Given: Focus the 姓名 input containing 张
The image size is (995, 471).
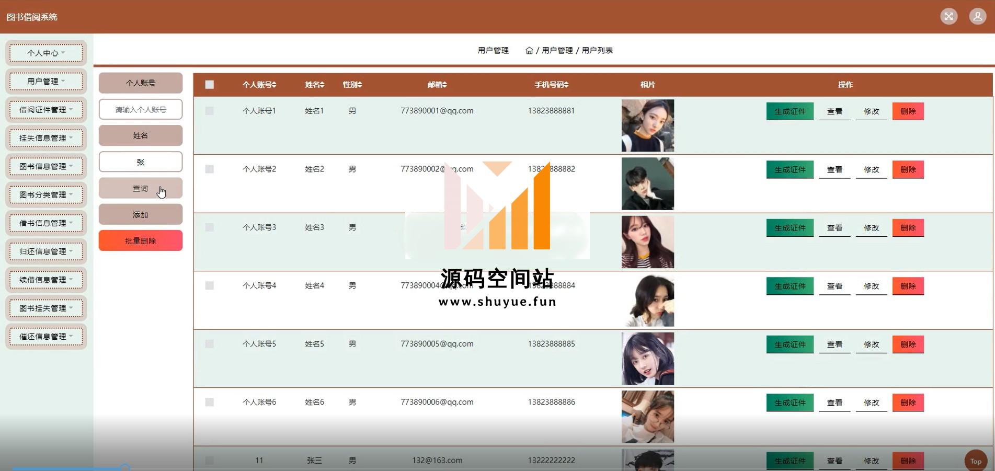Looking at the screenshot, I should pyautogui.click(x=141, y=162).
